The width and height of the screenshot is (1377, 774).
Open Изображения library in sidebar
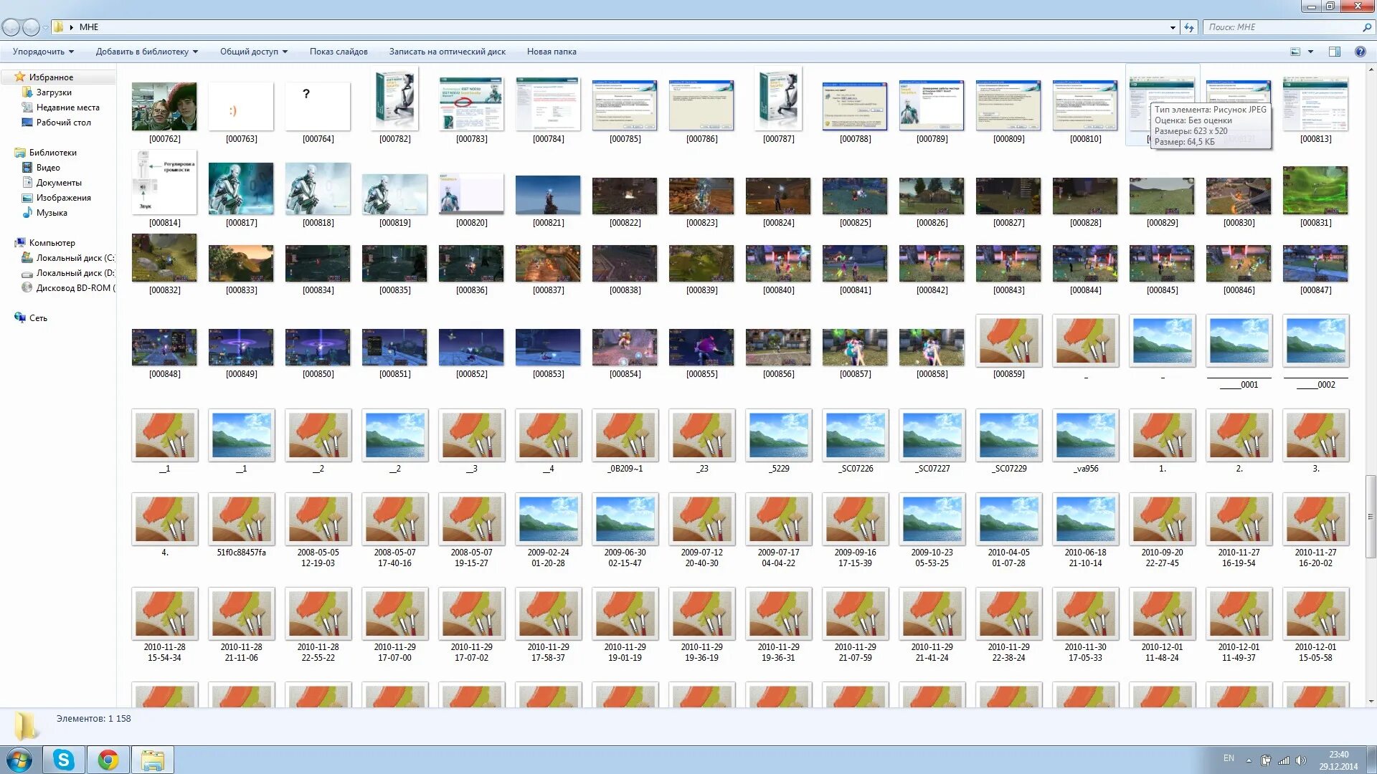click(63, 198)
